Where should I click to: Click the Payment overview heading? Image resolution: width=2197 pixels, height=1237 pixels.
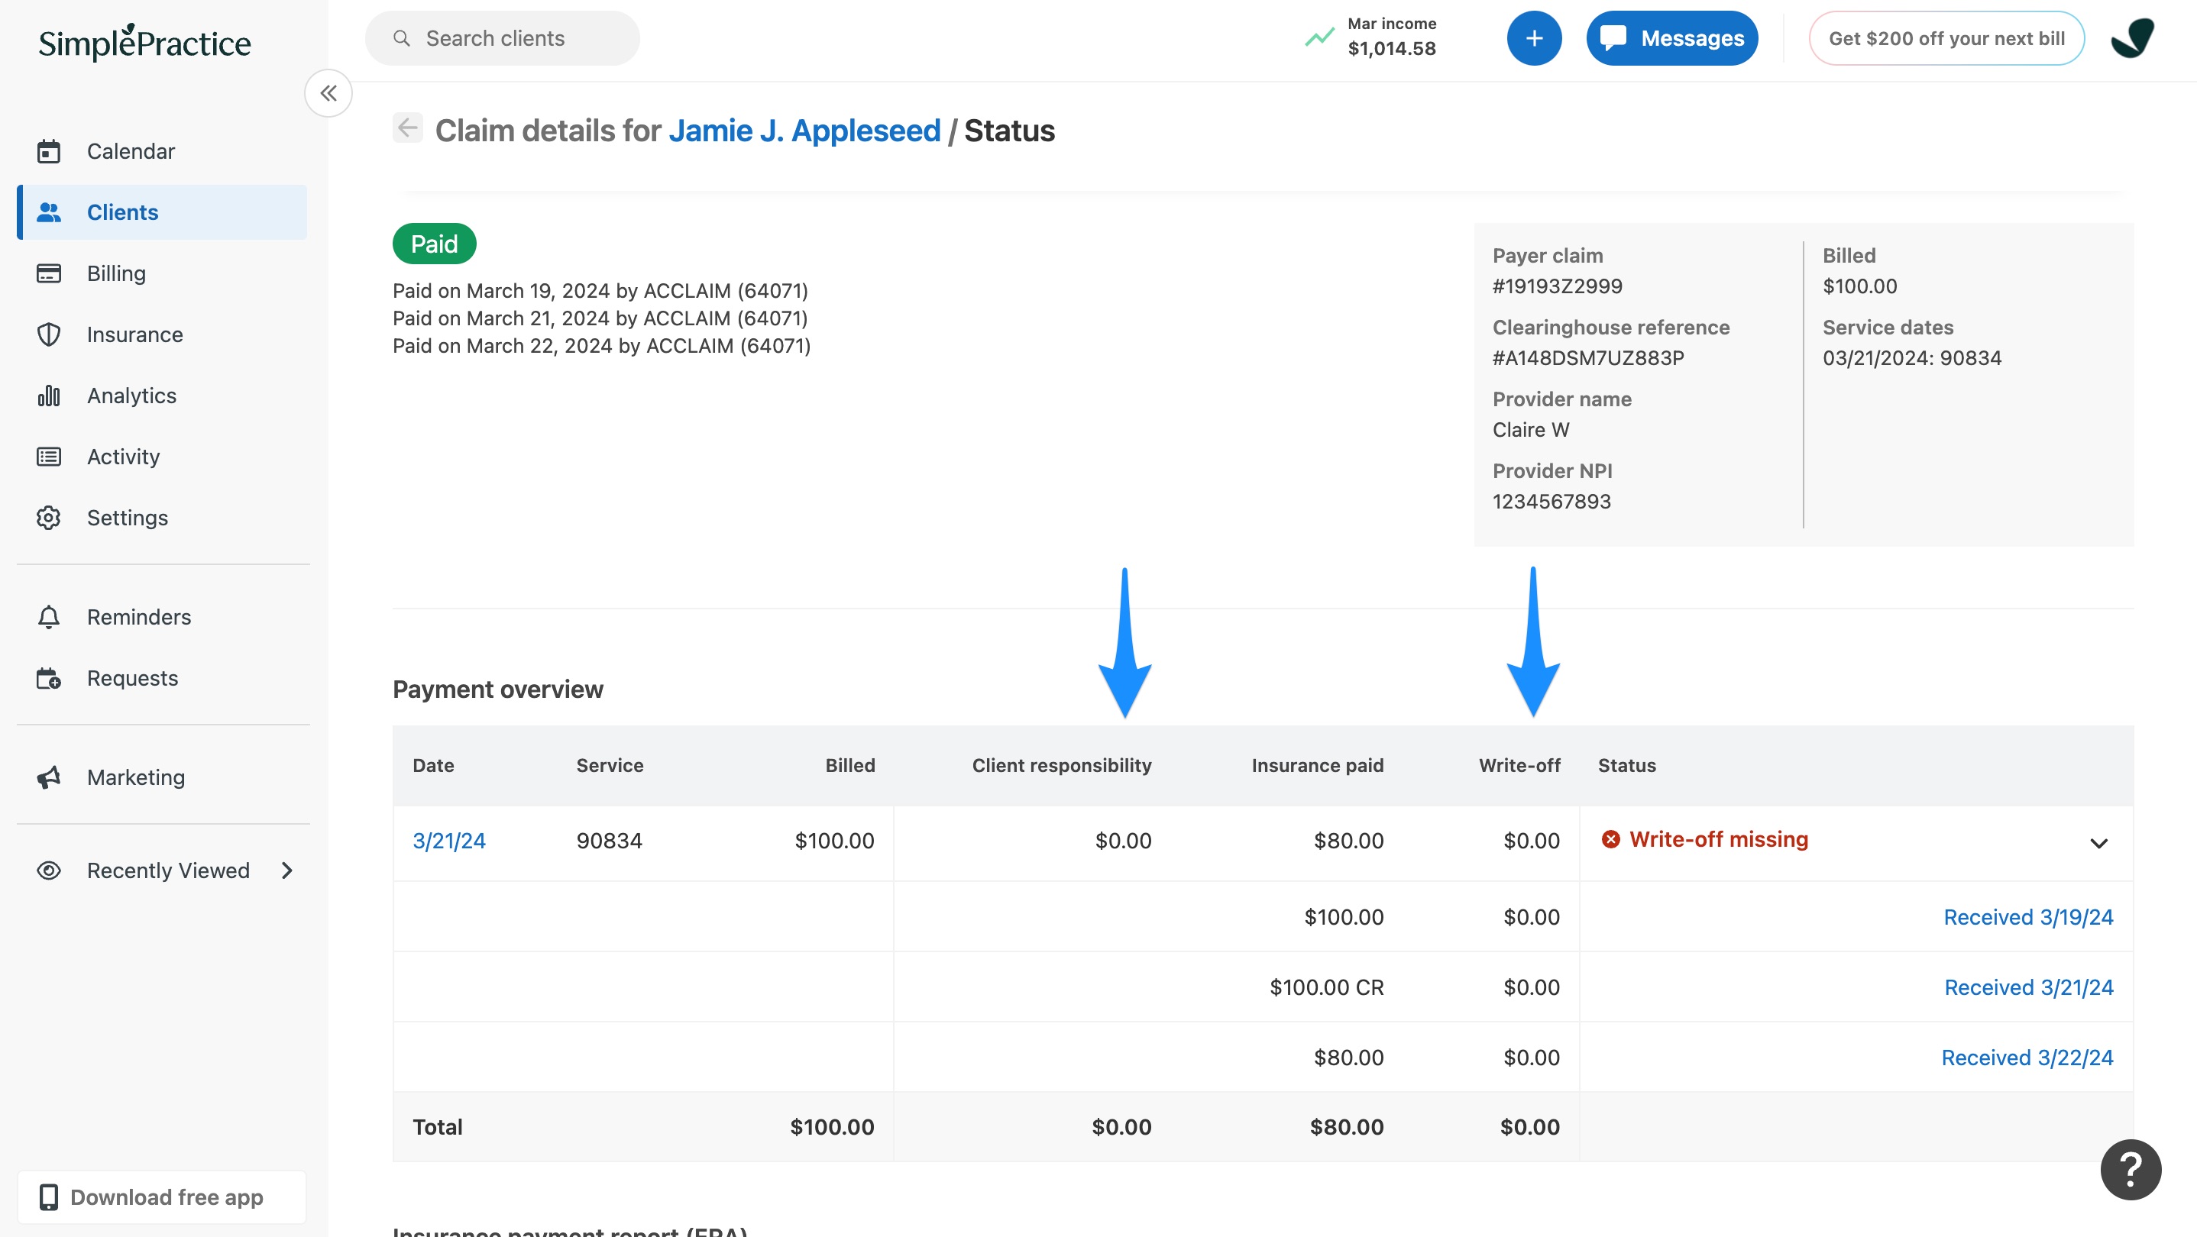497,689
